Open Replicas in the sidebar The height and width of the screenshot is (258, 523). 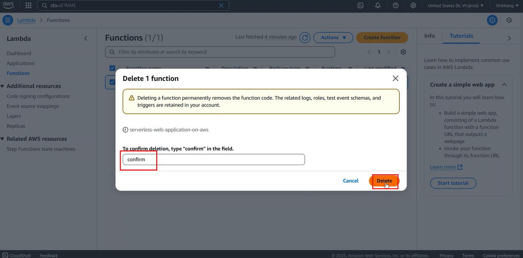tap(16, 126)
